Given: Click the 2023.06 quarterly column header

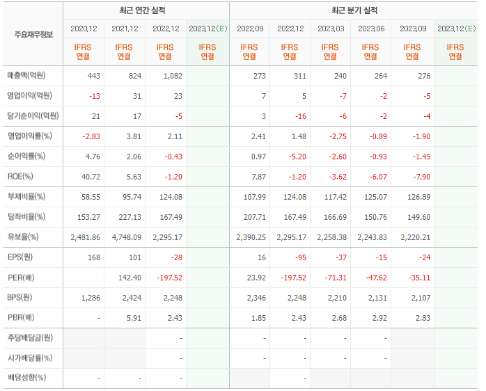Looking at the screenshot, I should pyautogui.click(x=371, y=29).
